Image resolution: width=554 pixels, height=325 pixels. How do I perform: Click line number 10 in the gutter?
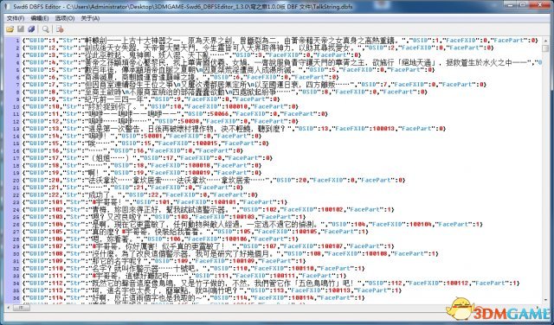point(16,106)
